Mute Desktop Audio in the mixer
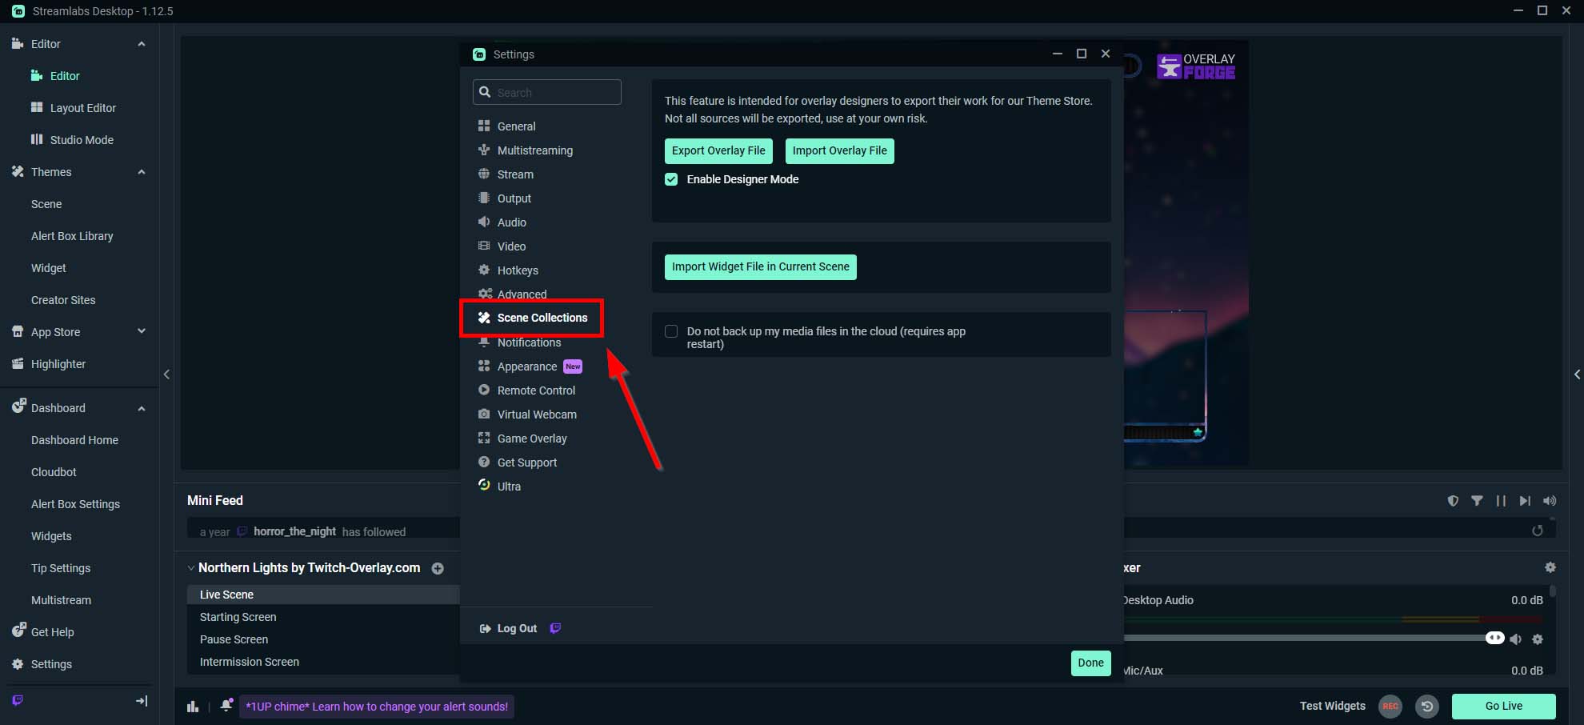Image resolution: width=1584 pixels, height=725 pixels. coord(1517,639)
